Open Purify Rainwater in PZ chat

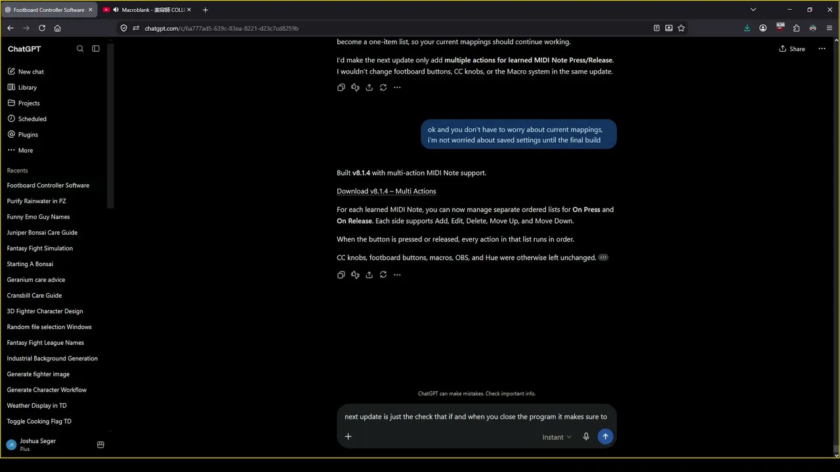coord(37,201)
